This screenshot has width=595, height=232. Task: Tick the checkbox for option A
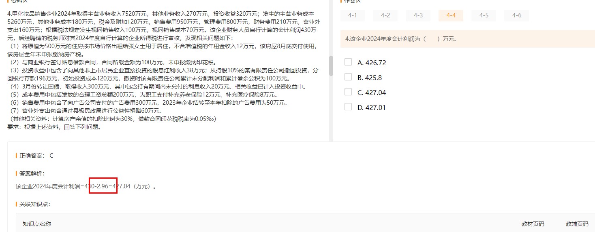[x=348, y=62]
